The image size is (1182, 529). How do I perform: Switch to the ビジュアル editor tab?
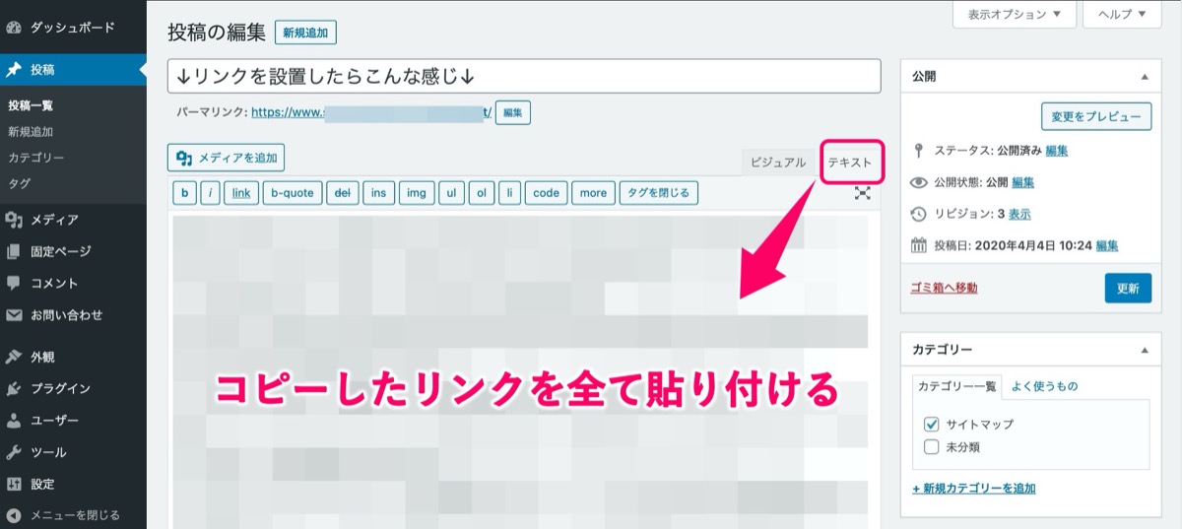click(777, 163)
